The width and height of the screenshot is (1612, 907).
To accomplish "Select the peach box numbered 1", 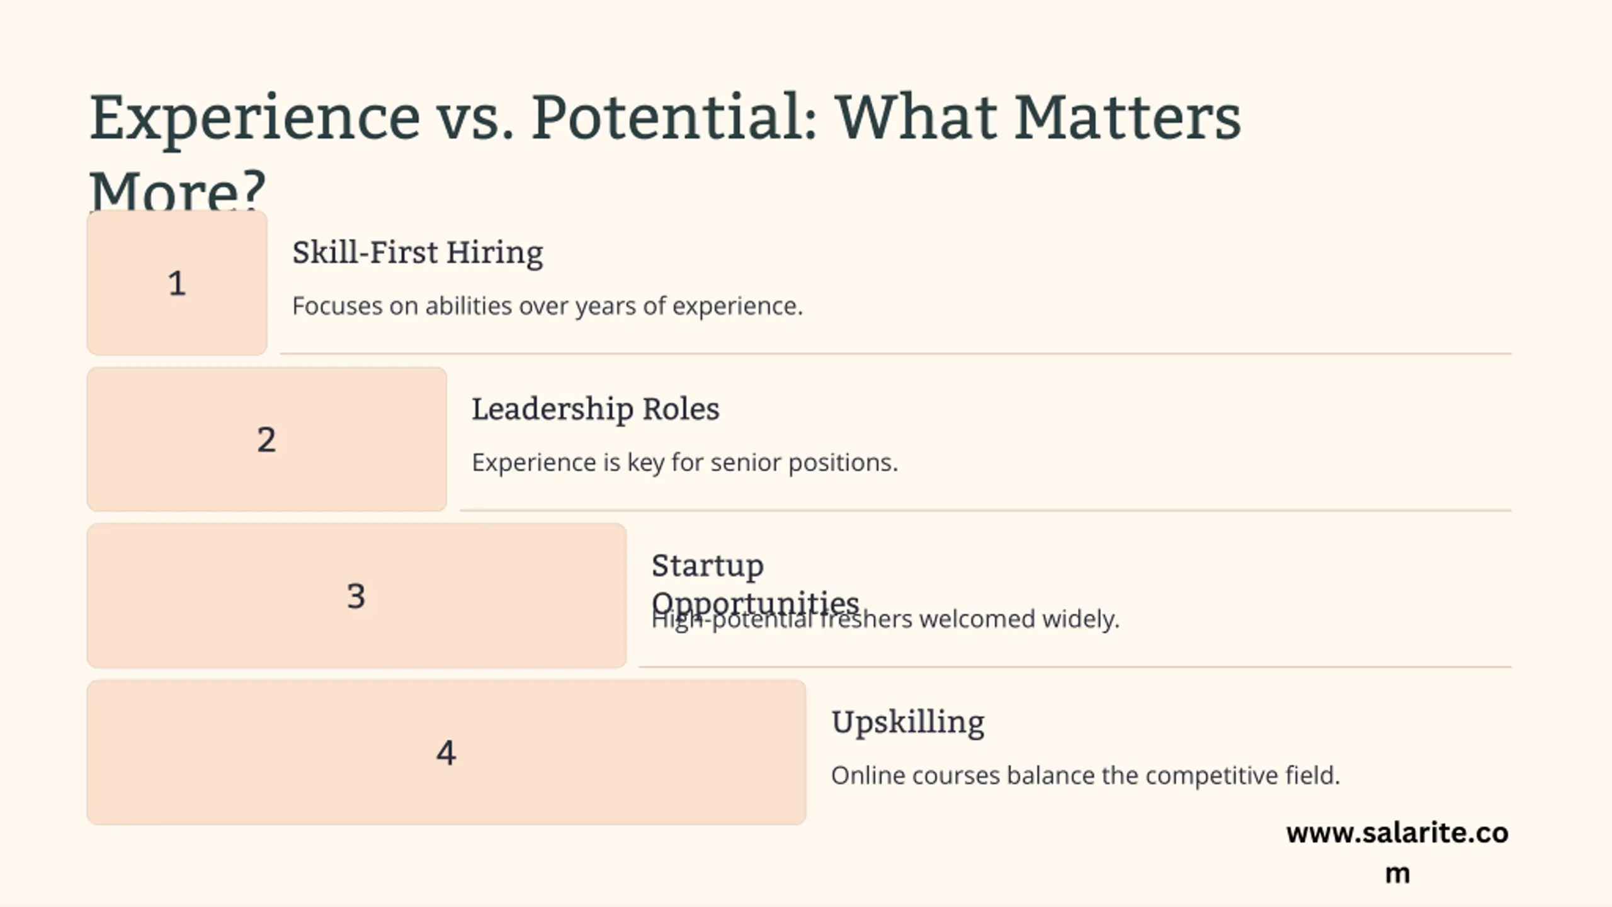I will (177, 283).
